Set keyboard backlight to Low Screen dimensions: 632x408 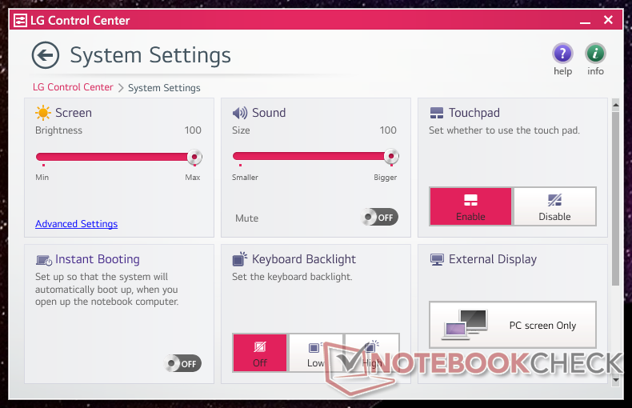click(x=315, y=353)
